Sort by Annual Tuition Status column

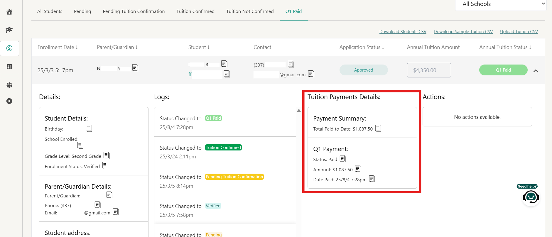tap(505, 47)
